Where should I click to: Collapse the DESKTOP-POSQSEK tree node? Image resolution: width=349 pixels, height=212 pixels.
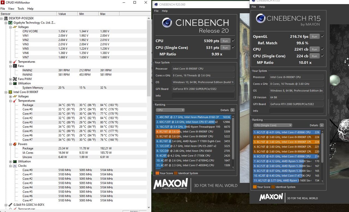[x=2, y=18]
